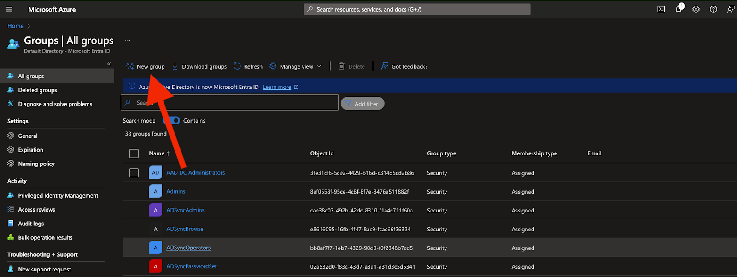Open All groups in the sidebar
The width and height of the screenshot is (737, 277).
[57, 76]
